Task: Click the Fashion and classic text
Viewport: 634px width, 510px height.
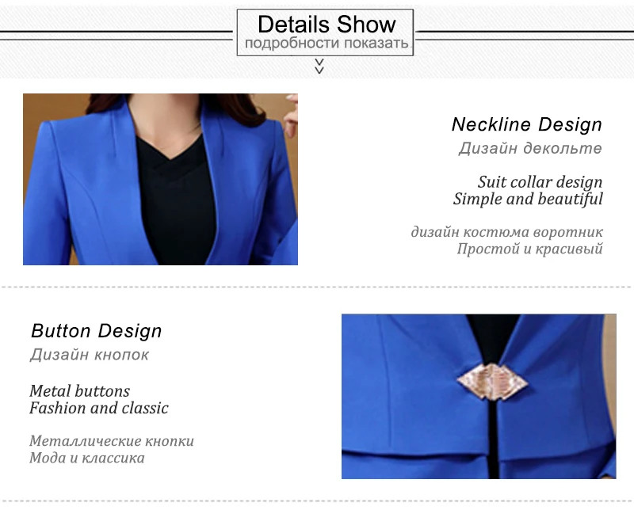Action: pyautogui.click(x=98, y=408)
